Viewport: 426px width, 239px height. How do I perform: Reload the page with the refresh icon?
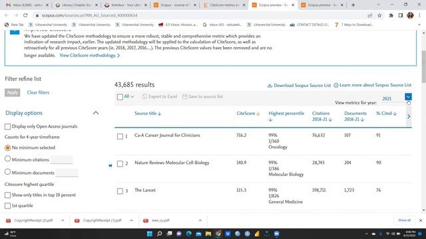(25, 15)
